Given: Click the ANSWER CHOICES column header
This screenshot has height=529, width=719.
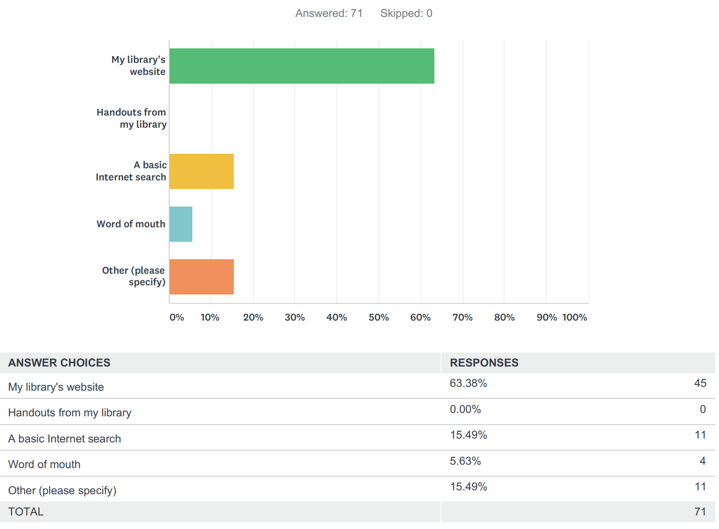Looking at the screenshot, I should click(59, 363).
